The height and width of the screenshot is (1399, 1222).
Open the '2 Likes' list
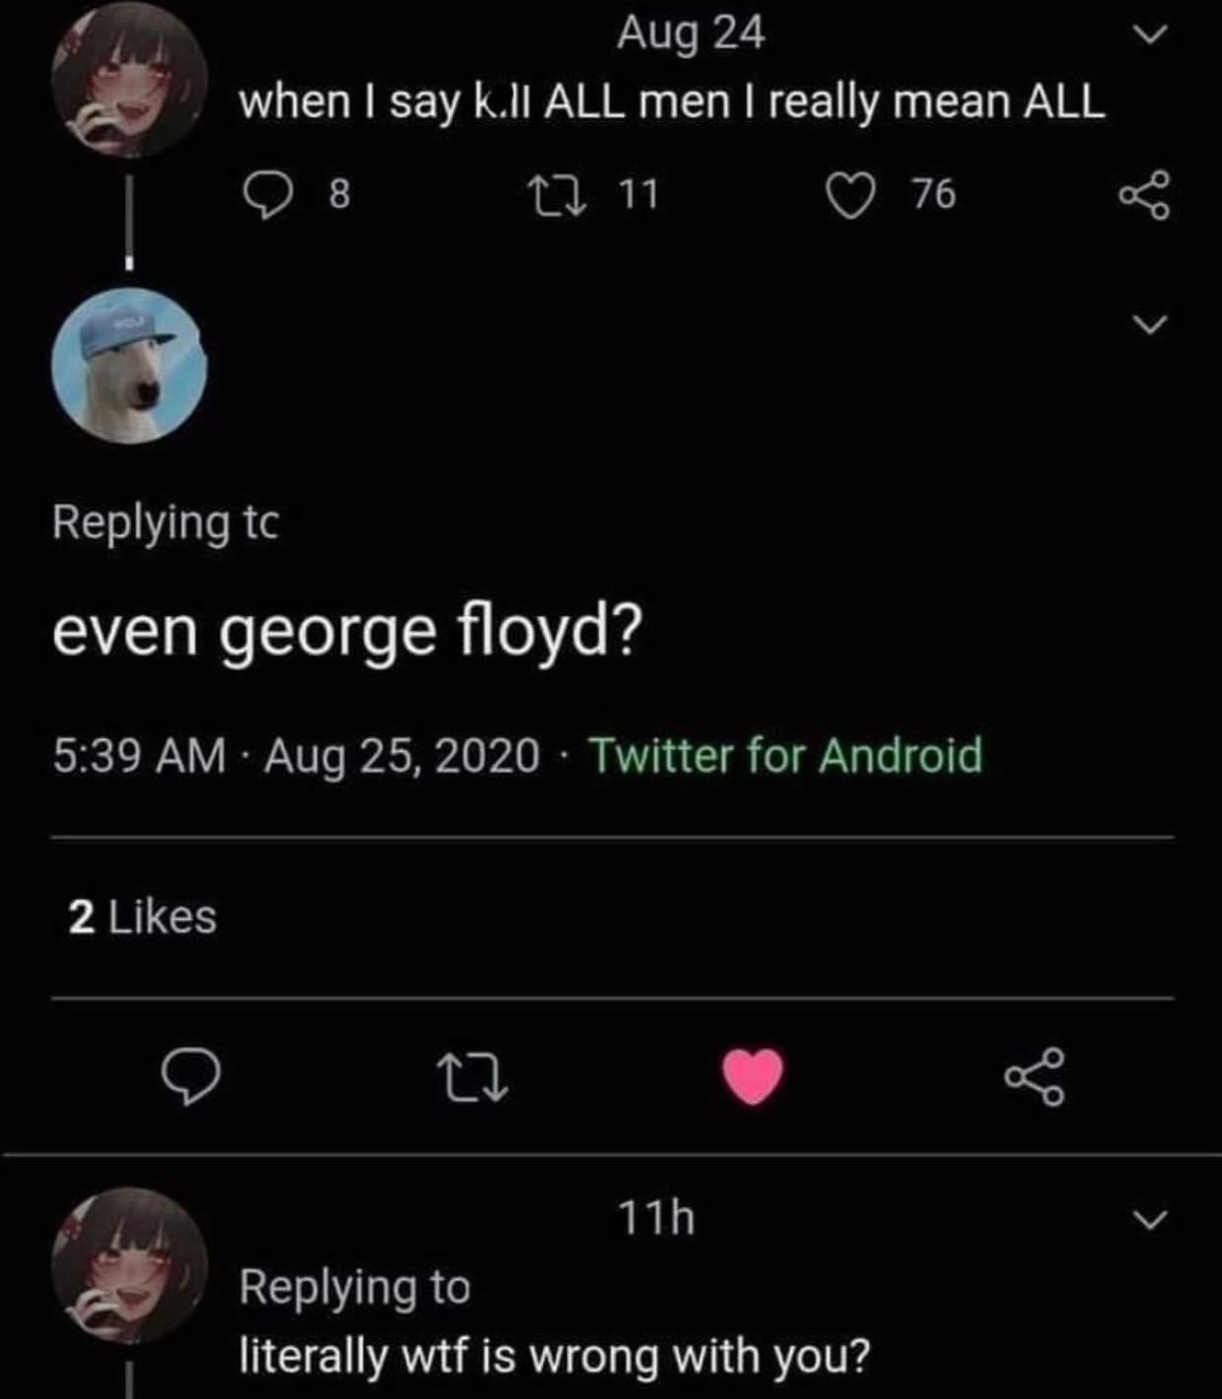click(x=143, y=917)
